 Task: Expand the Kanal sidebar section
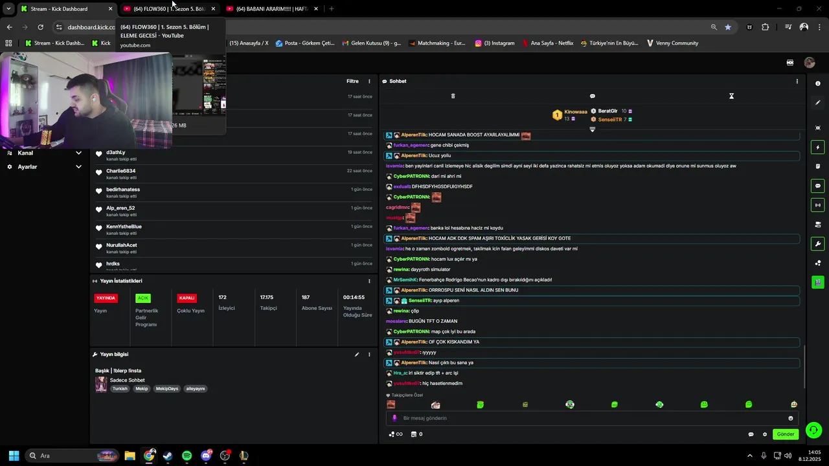click(x=44, y=153)
